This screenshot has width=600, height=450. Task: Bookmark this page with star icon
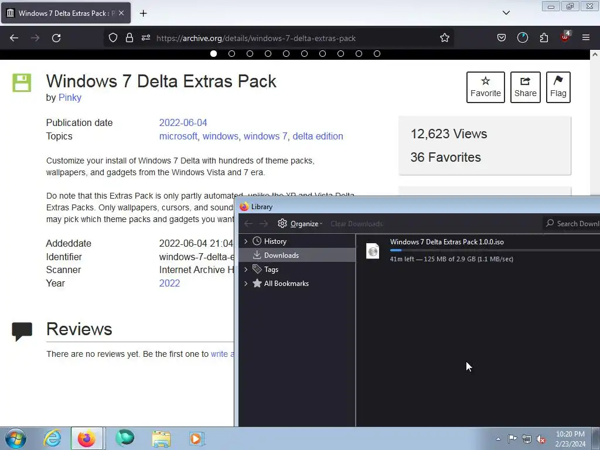(444, 38)
